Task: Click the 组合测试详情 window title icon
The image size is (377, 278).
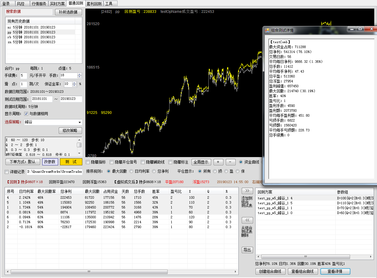Action: pos(267,30)
